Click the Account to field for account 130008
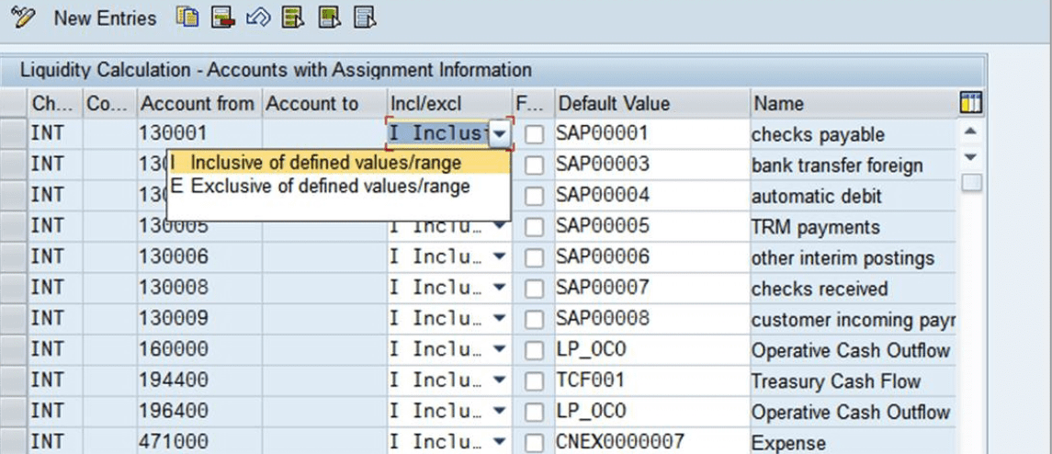Image resolution: width=1052 pixels, height=454 pixels. [x=323, y=289]
